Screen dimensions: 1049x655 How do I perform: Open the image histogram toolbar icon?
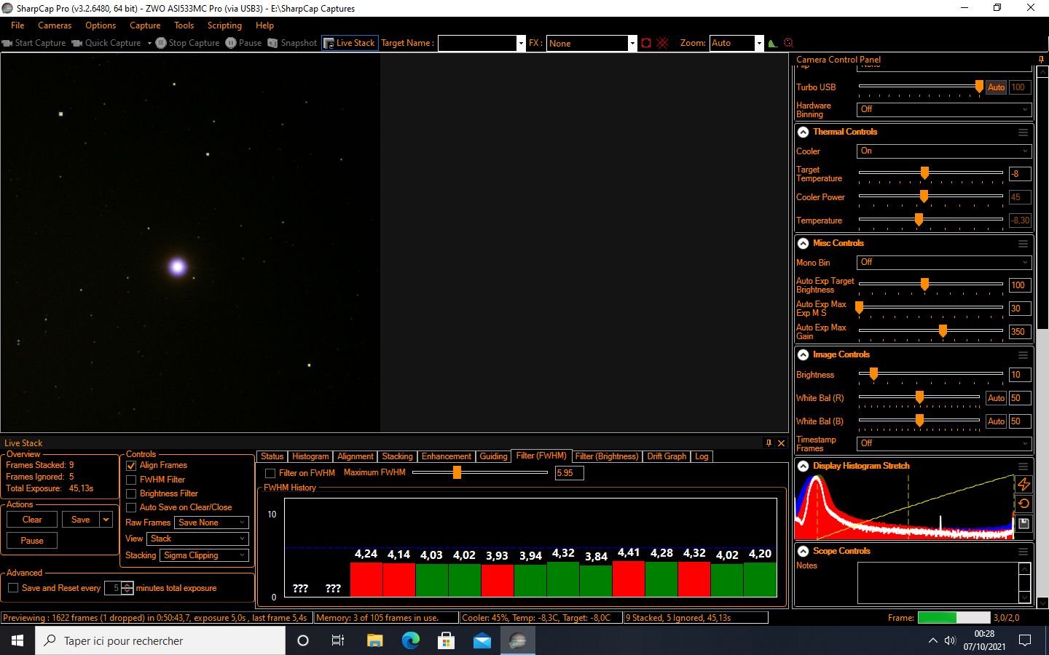tap(773, 43)
